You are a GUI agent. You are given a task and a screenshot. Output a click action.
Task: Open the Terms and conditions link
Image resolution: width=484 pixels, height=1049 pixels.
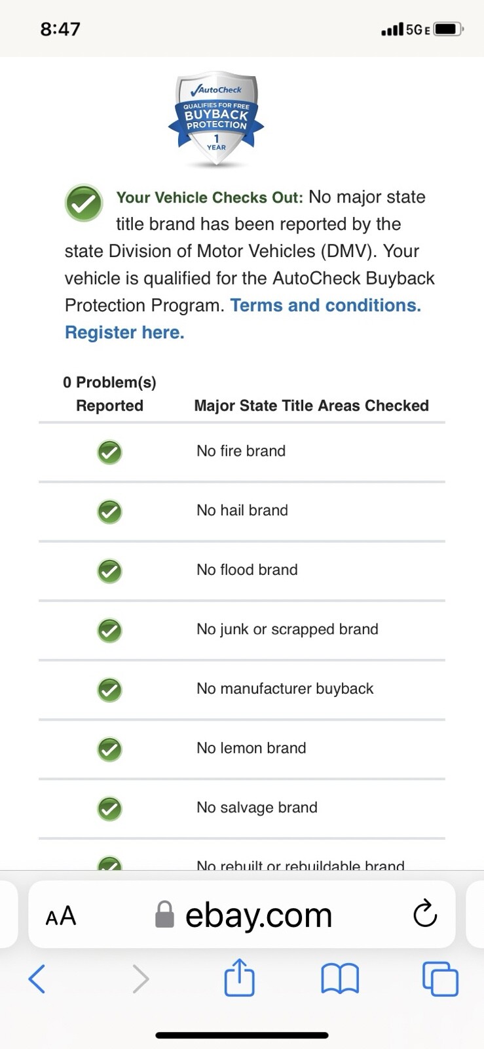pyautogui.click(x=326, y=306)
